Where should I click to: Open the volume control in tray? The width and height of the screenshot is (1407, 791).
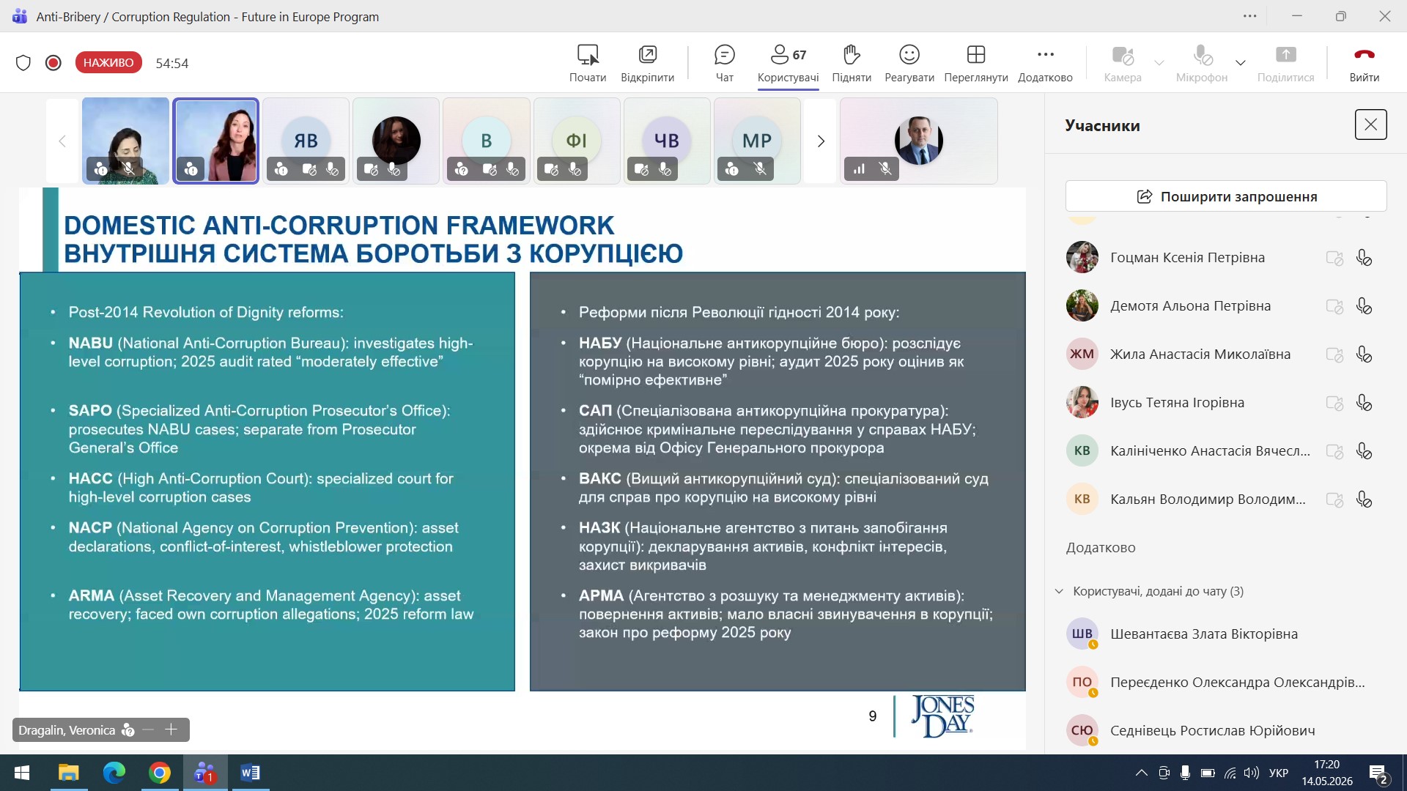(1252, 773)
